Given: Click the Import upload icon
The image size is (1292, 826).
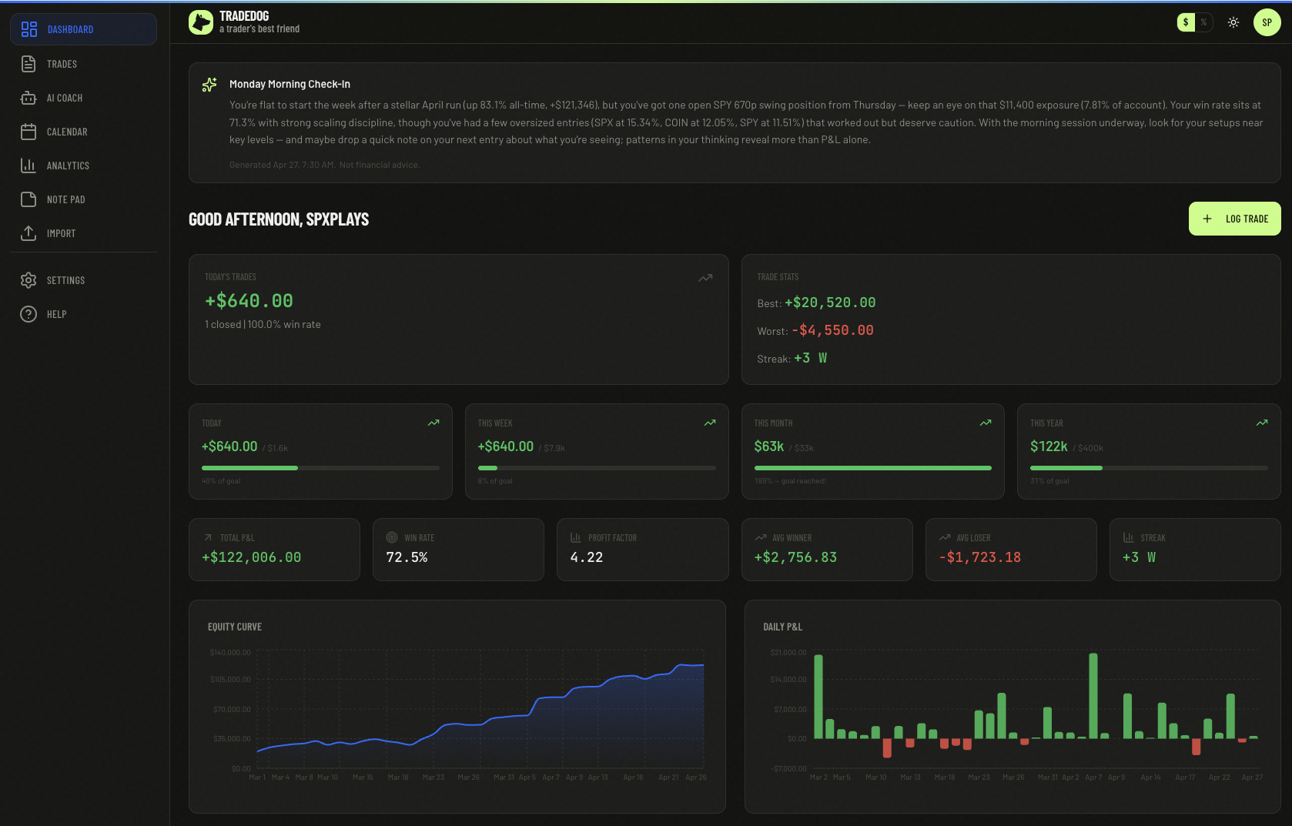Looking at the screenshot, I should pos(28,233).
